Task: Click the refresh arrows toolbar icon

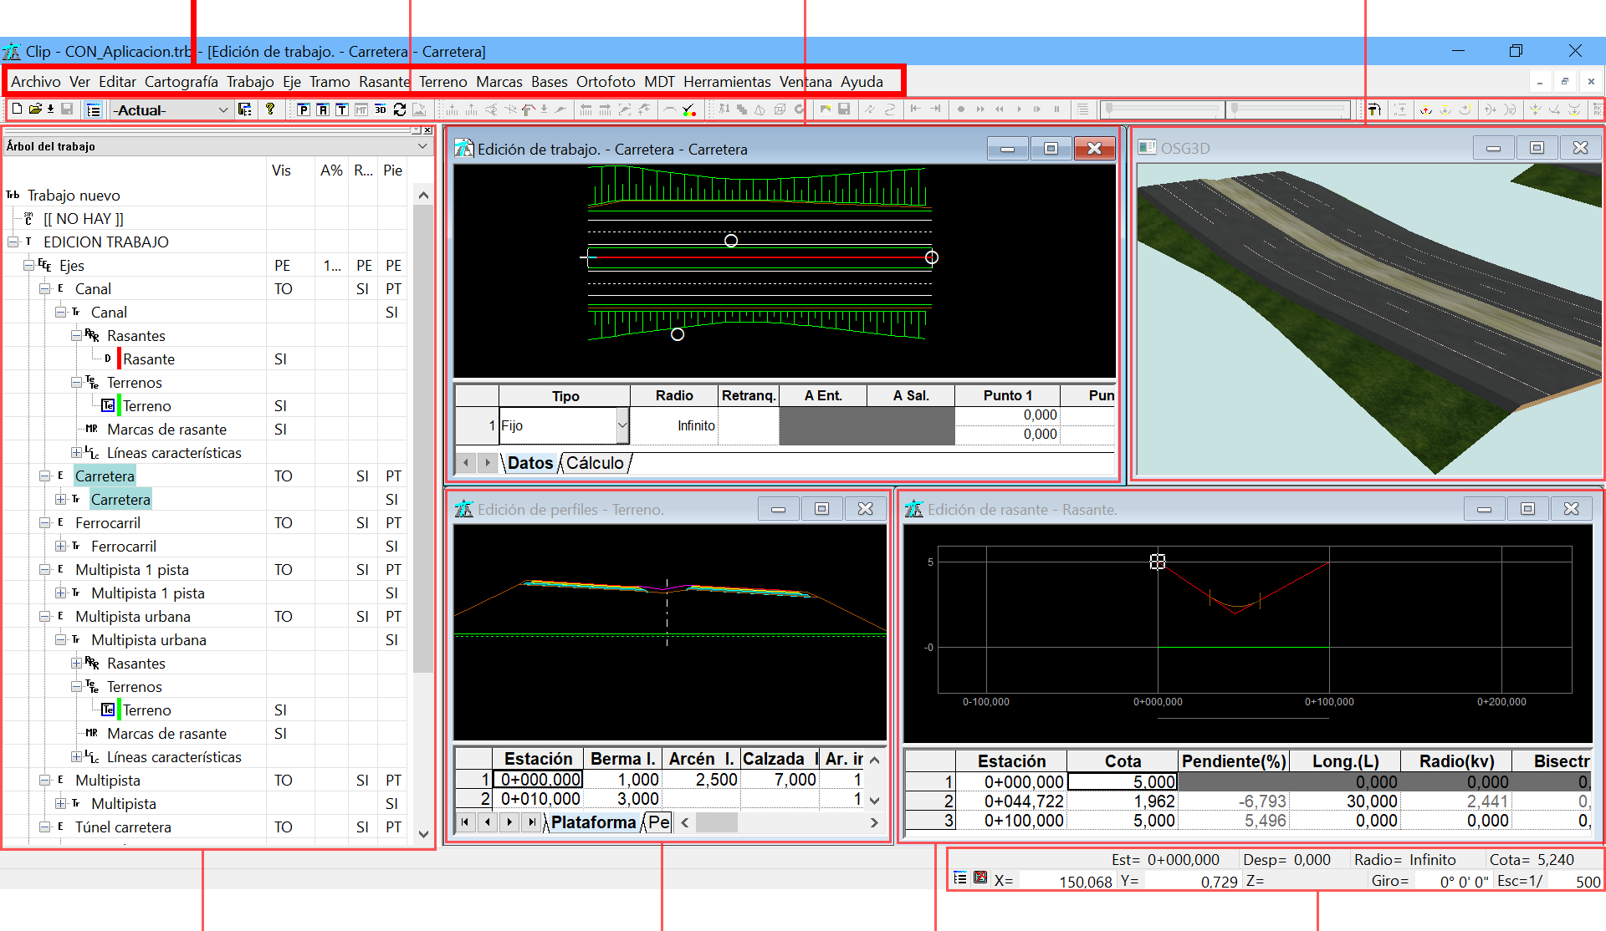Action: (400, 109)
